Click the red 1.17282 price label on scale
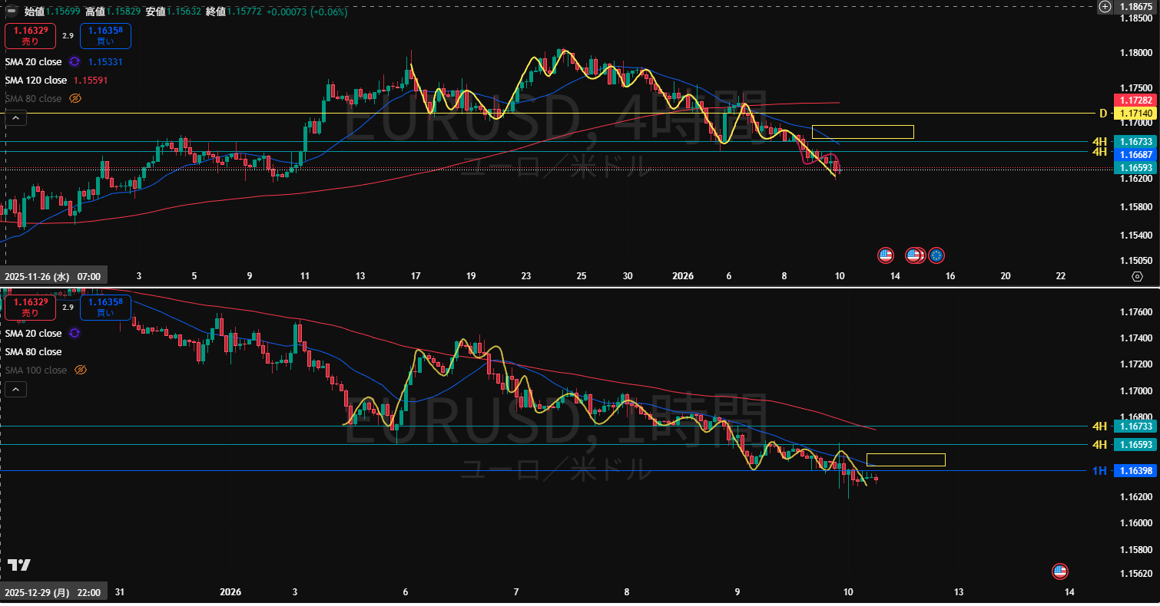1160x606 pixels. pos(1134,100)
